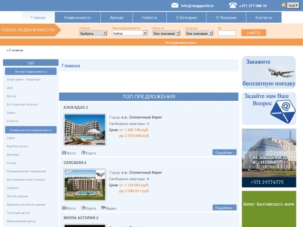Open the Фото icon for КАСКАДАС 2

pyautogui.click(x=64, y=153)
